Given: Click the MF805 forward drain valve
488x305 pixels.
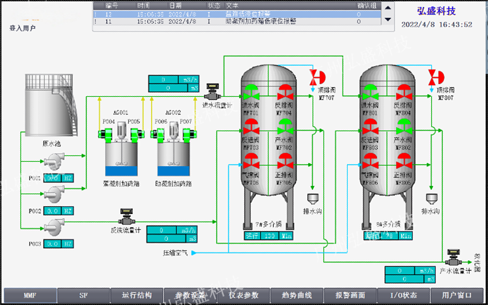Looking at the screenshot, I should click(x=404, y=161).
